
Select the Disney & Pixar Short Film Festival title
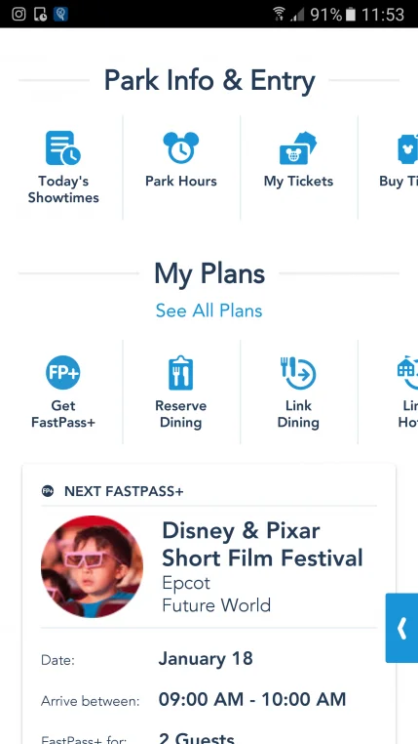262,544
